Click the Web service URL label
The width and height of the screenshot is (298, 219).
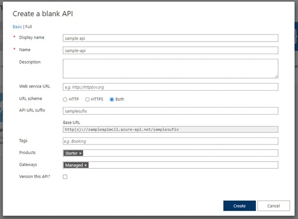pos(35,86)
